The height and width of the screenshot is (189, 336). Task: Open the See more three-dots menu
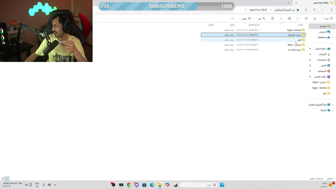(232, 18)
